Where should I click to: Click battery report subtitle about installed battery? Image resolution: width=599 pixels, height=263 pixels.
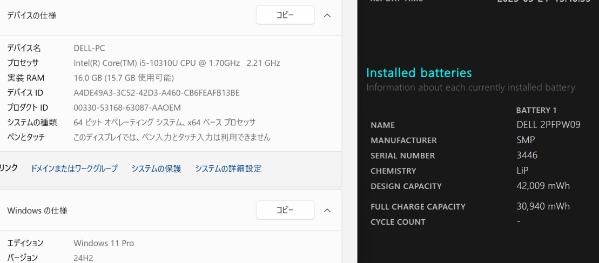[470, 87]
